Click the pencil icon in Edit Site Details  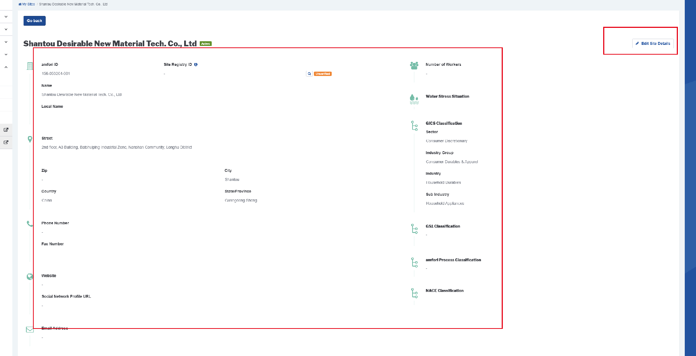[x=637, y=43]
